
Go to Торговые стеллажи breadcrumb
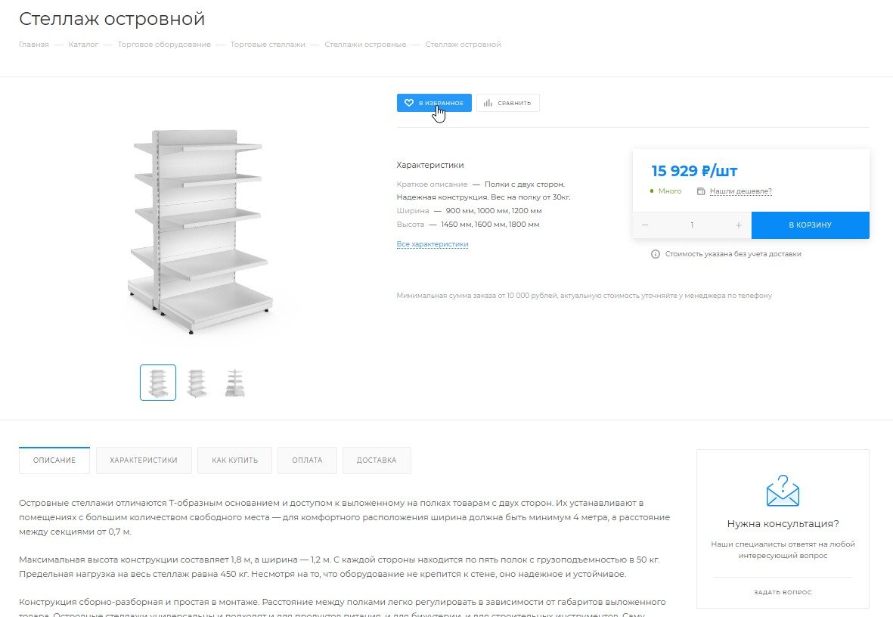click(268, 45)
